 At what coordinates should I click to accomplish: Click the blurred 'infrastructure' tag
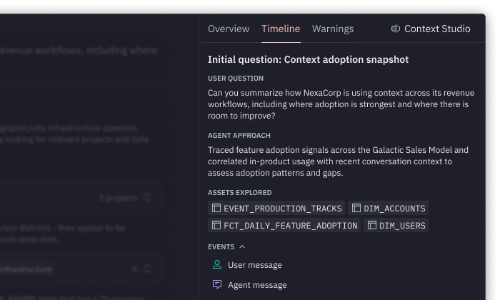(26, 269)
